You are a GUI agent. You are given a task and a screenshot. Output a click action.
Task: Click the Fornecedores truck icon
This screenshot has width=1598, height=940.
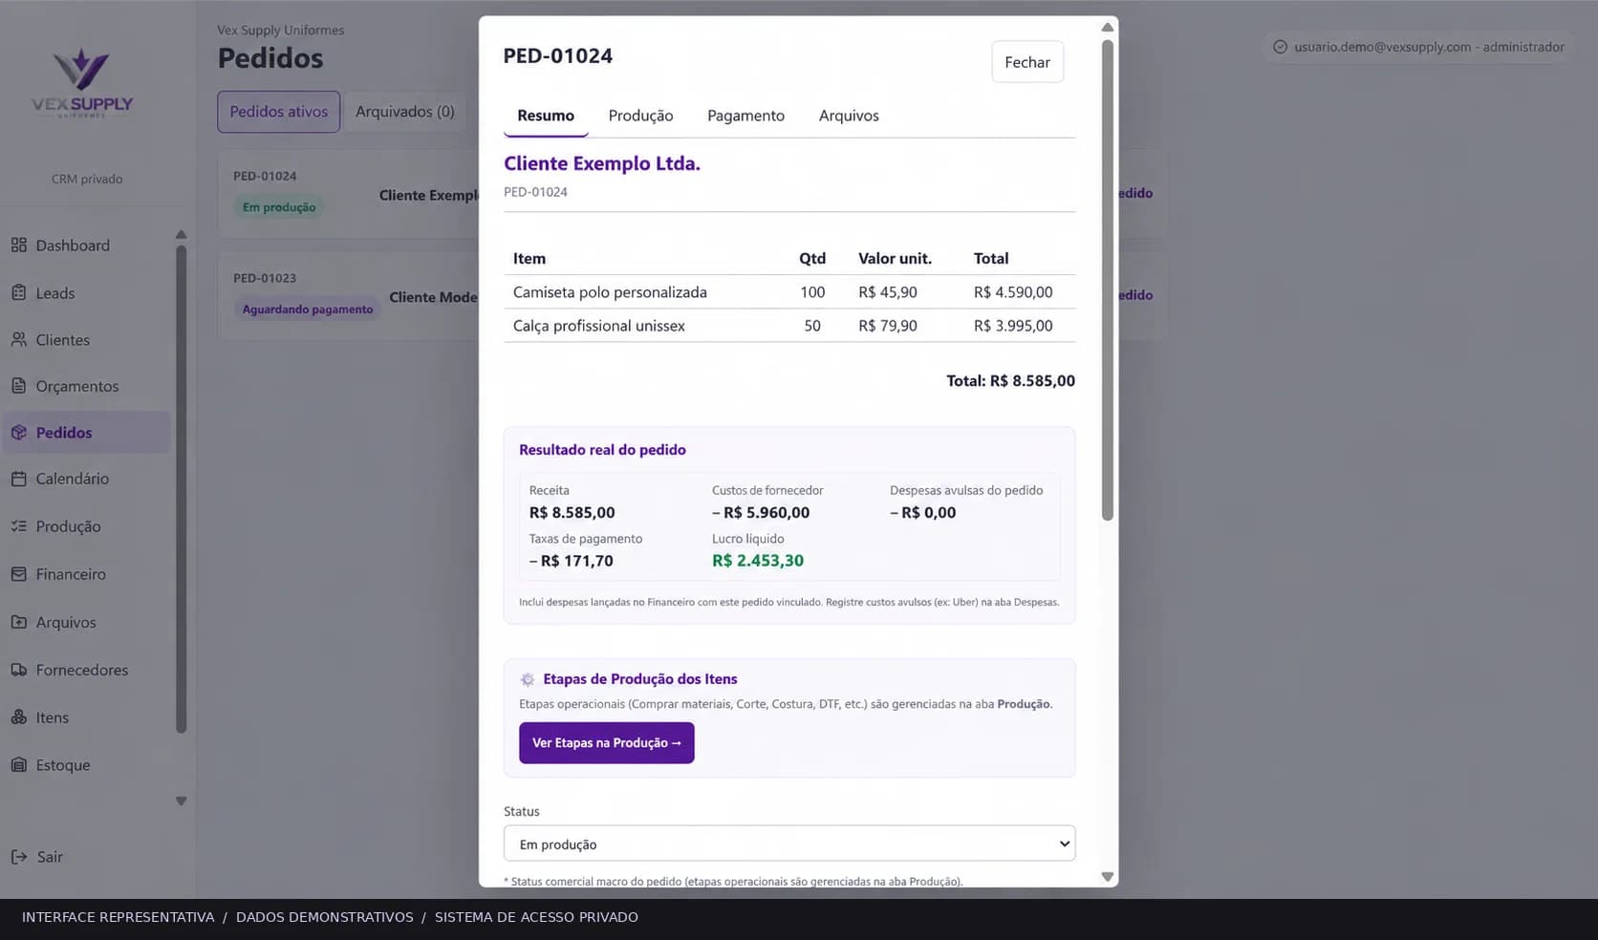click(x=19, y=670)
